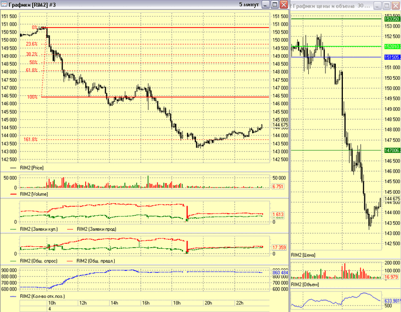This screenshot has height=312, width=401.
Task: Click the 144 675 current price tag on left chart
Action: pyautogui.click(x=280, y=125)
